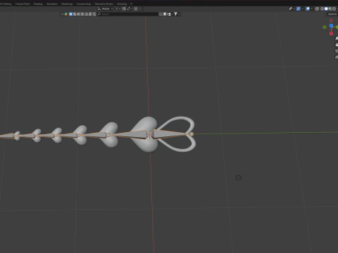
Task: Add a new workspace with the plus button
Action: (131, 4)
